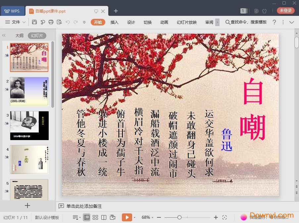Expand the quick access toolbar customize dropdown
The image size is (299, 223).
(x=84, y=22)
